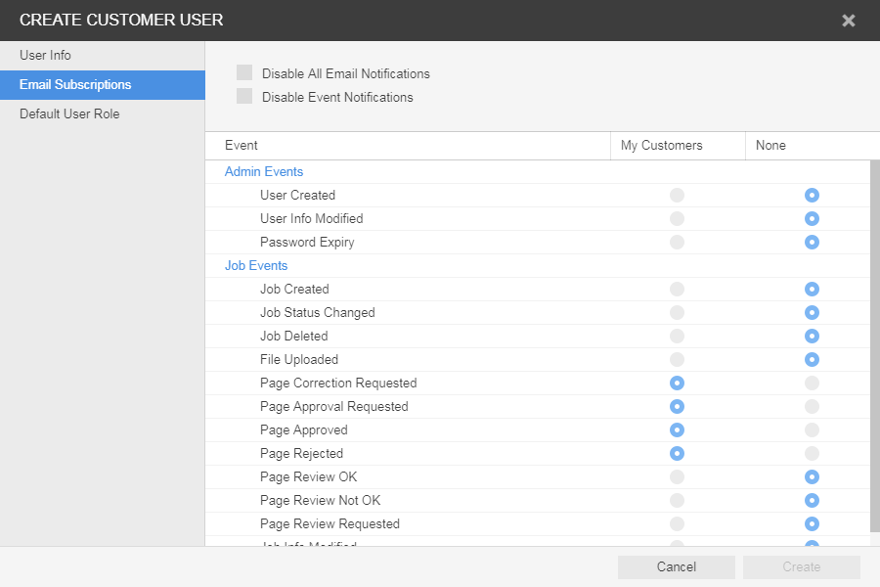Image resolution: width=880 pixels, height=587 pixels.
Task: Click the Cancel button
Action: coord(676,567)
